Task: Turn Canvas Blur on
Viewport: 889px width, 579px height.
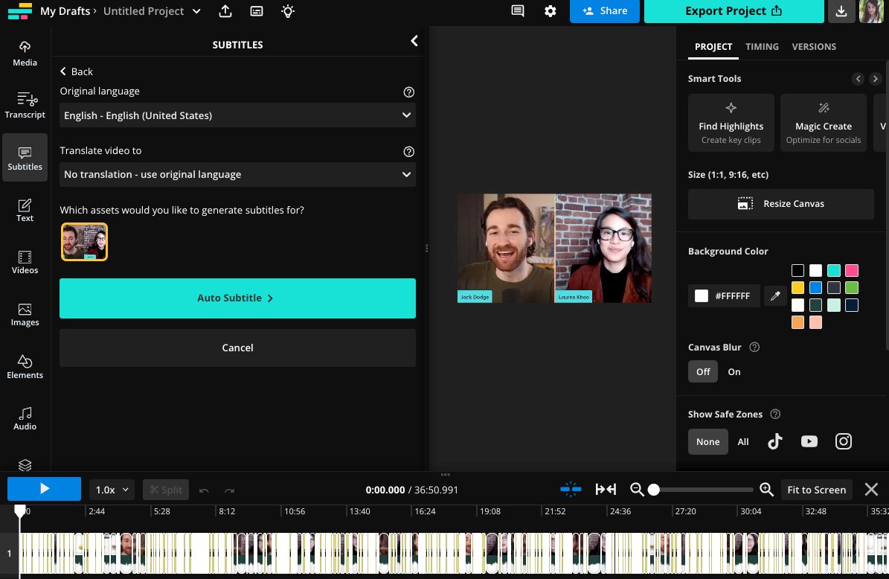Action: [x=734, y=371]
